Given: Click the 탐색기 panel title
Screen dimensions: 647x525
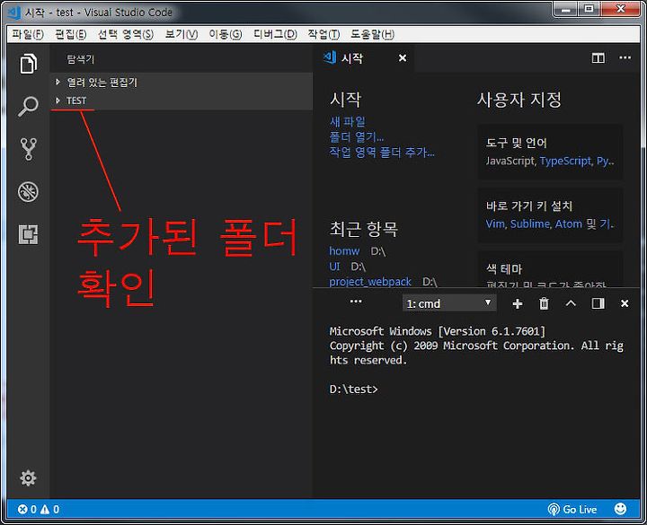Looking at the screenshot, I should click(81, 59).
